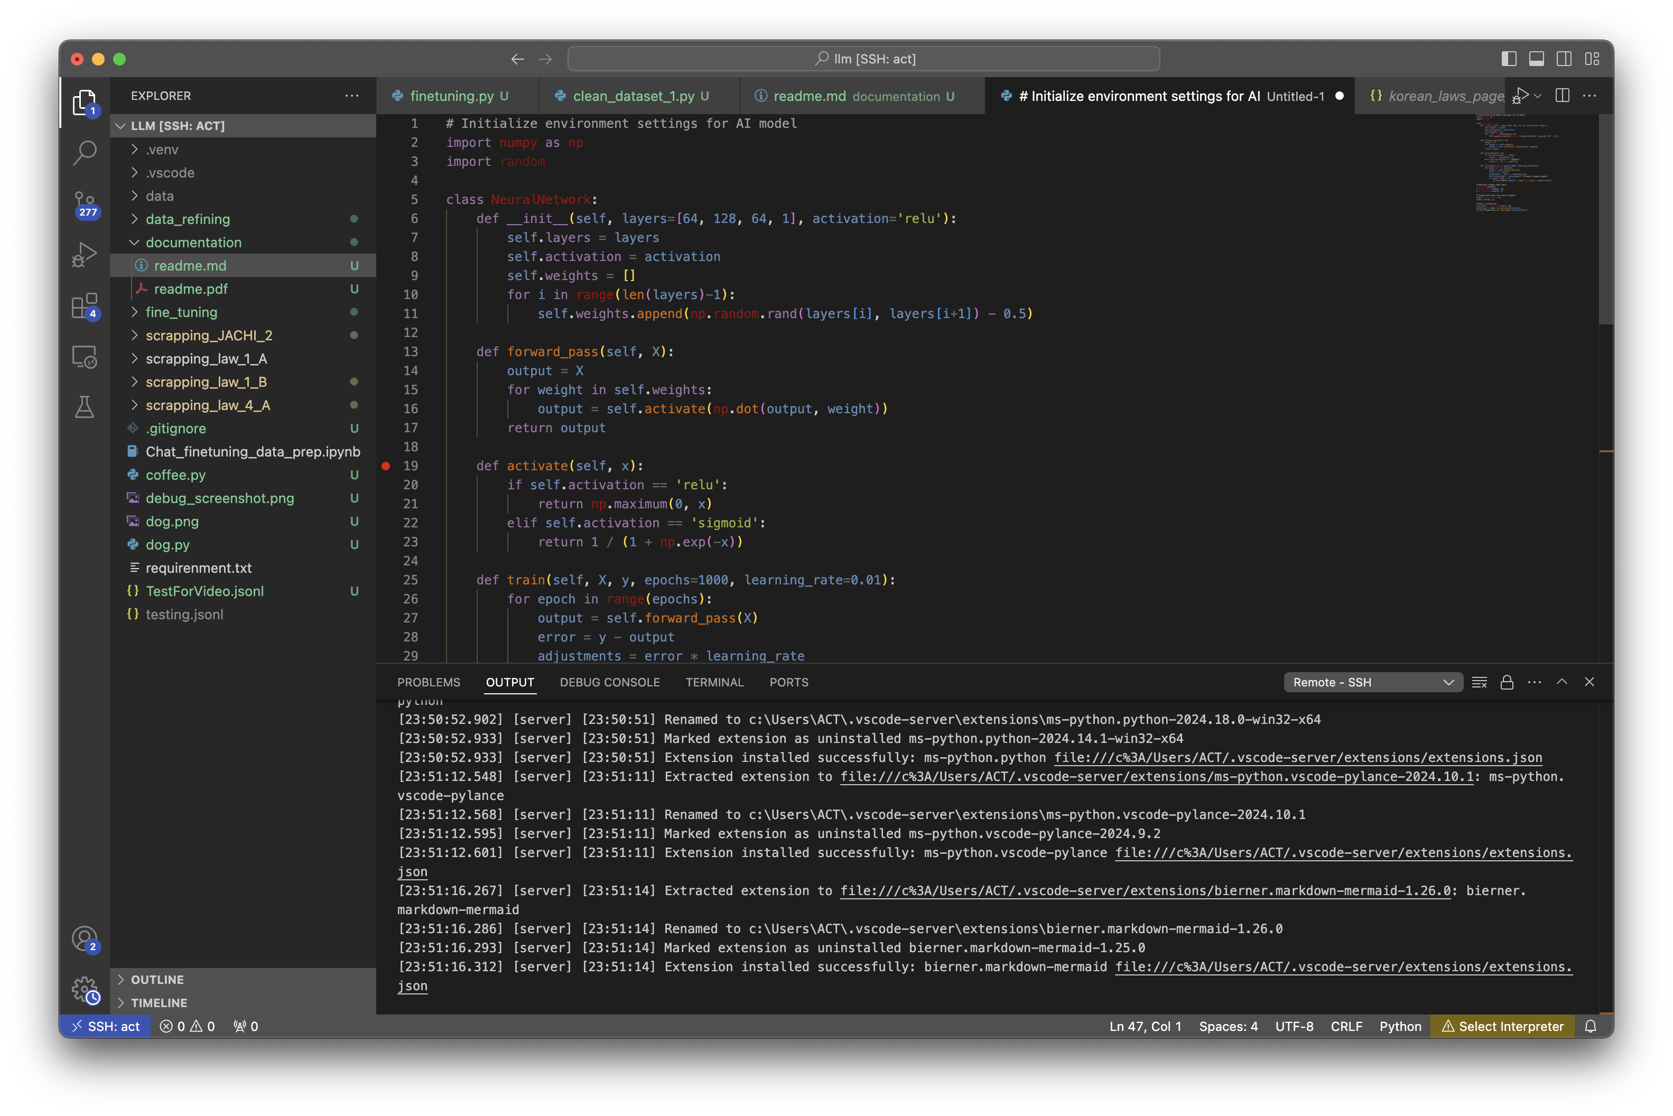Switch to the readme.md editor tab

862,95
